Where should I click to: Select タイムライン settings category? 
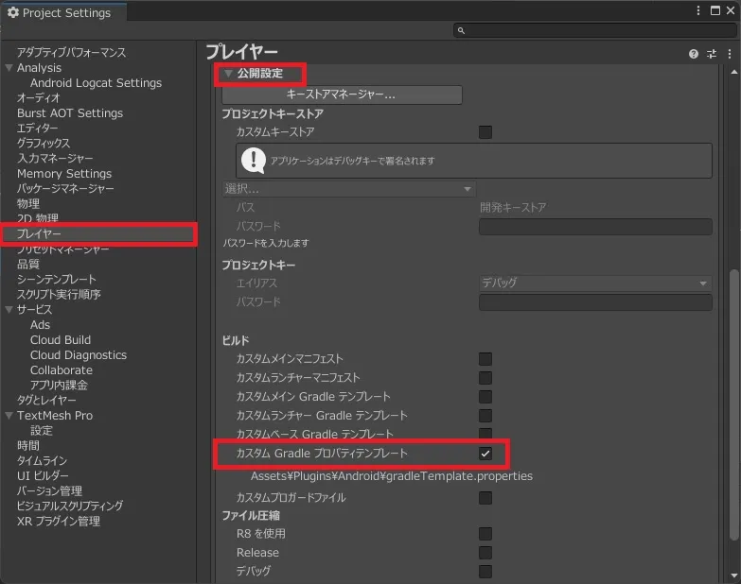[x=42, y=461]
